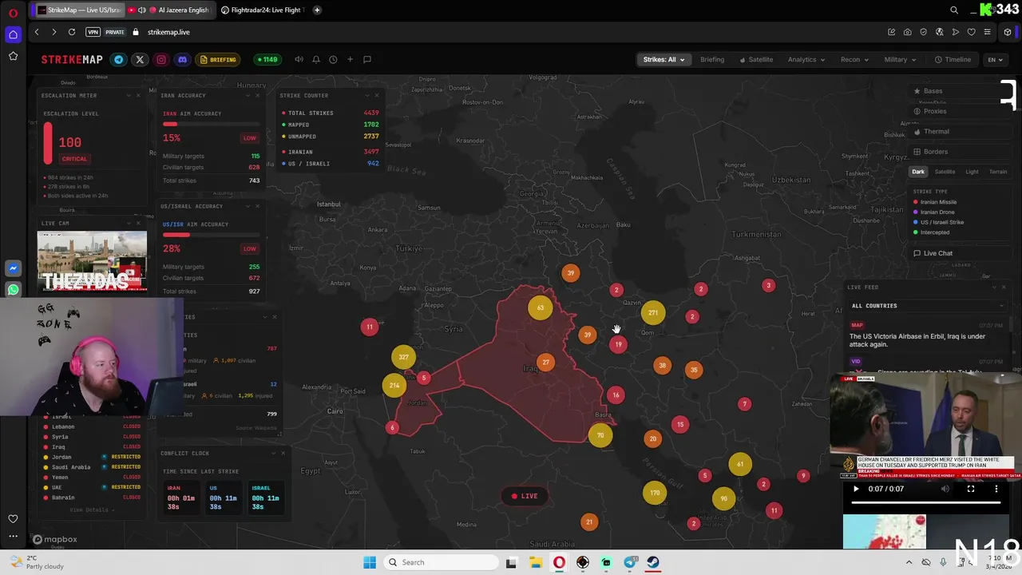
Task: Click the plus icon in StrikeMap header
Action: 350,59
